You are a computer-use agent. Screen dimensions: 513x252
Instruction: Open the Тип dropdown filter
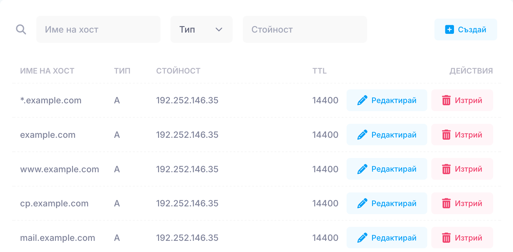[202, 29]
